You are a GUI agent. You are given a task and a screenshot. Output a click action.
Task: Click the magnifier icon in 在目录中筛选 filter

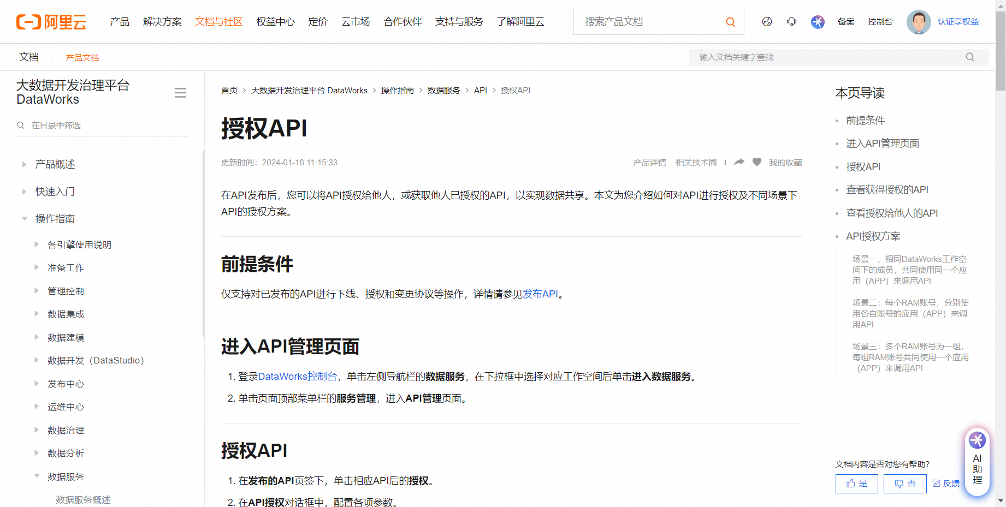click(21, 125)
